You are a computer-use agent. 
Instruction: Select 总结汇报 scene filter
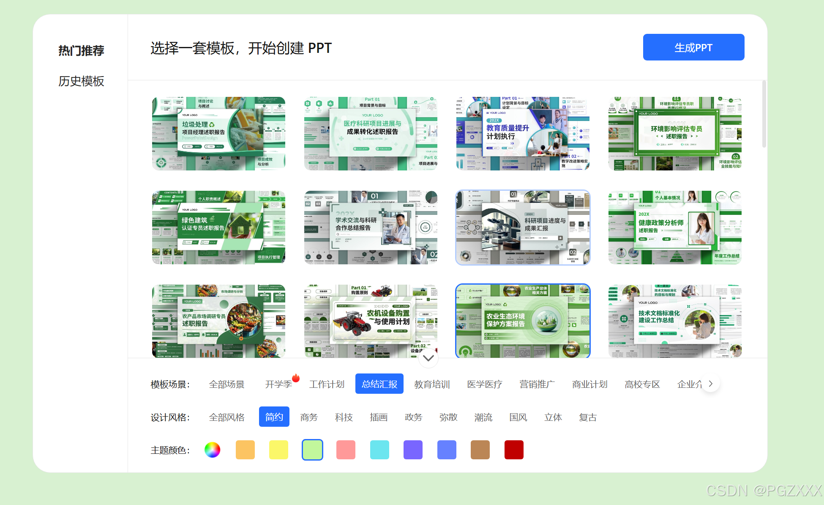pyautogui.click(x=379, y=384)
